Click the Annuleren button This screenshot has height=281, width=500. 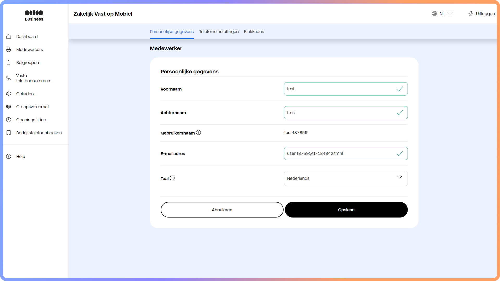(222, 210)
